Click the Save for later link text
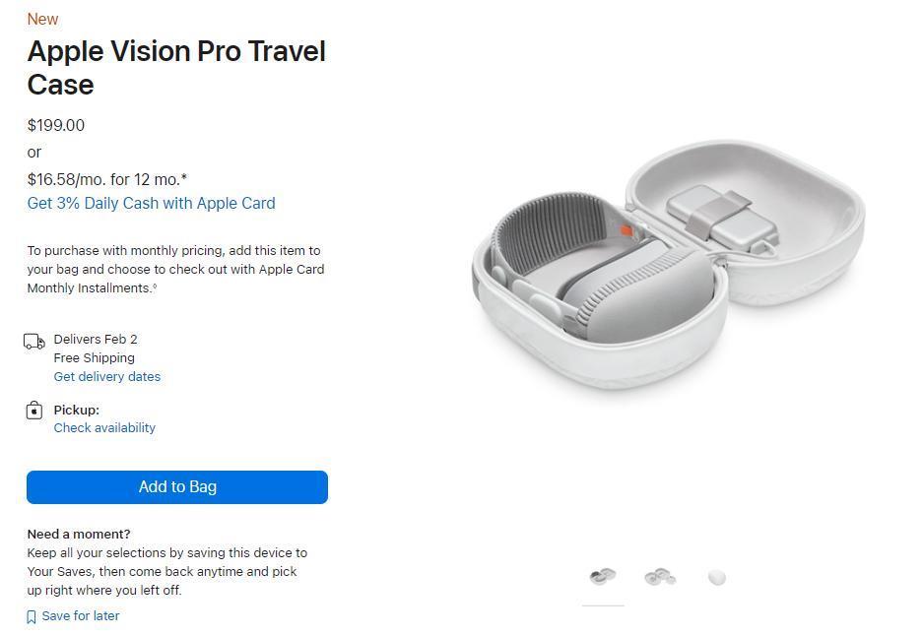The image size is (923, 636). point(81,616)
